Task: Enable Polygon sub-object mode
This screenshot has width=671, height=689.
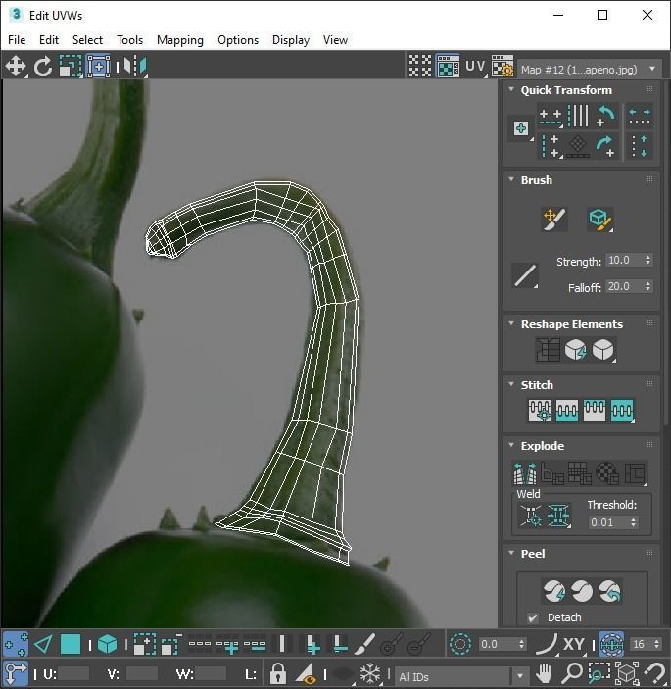Action: pyautogui.click(x=71, y=645)
